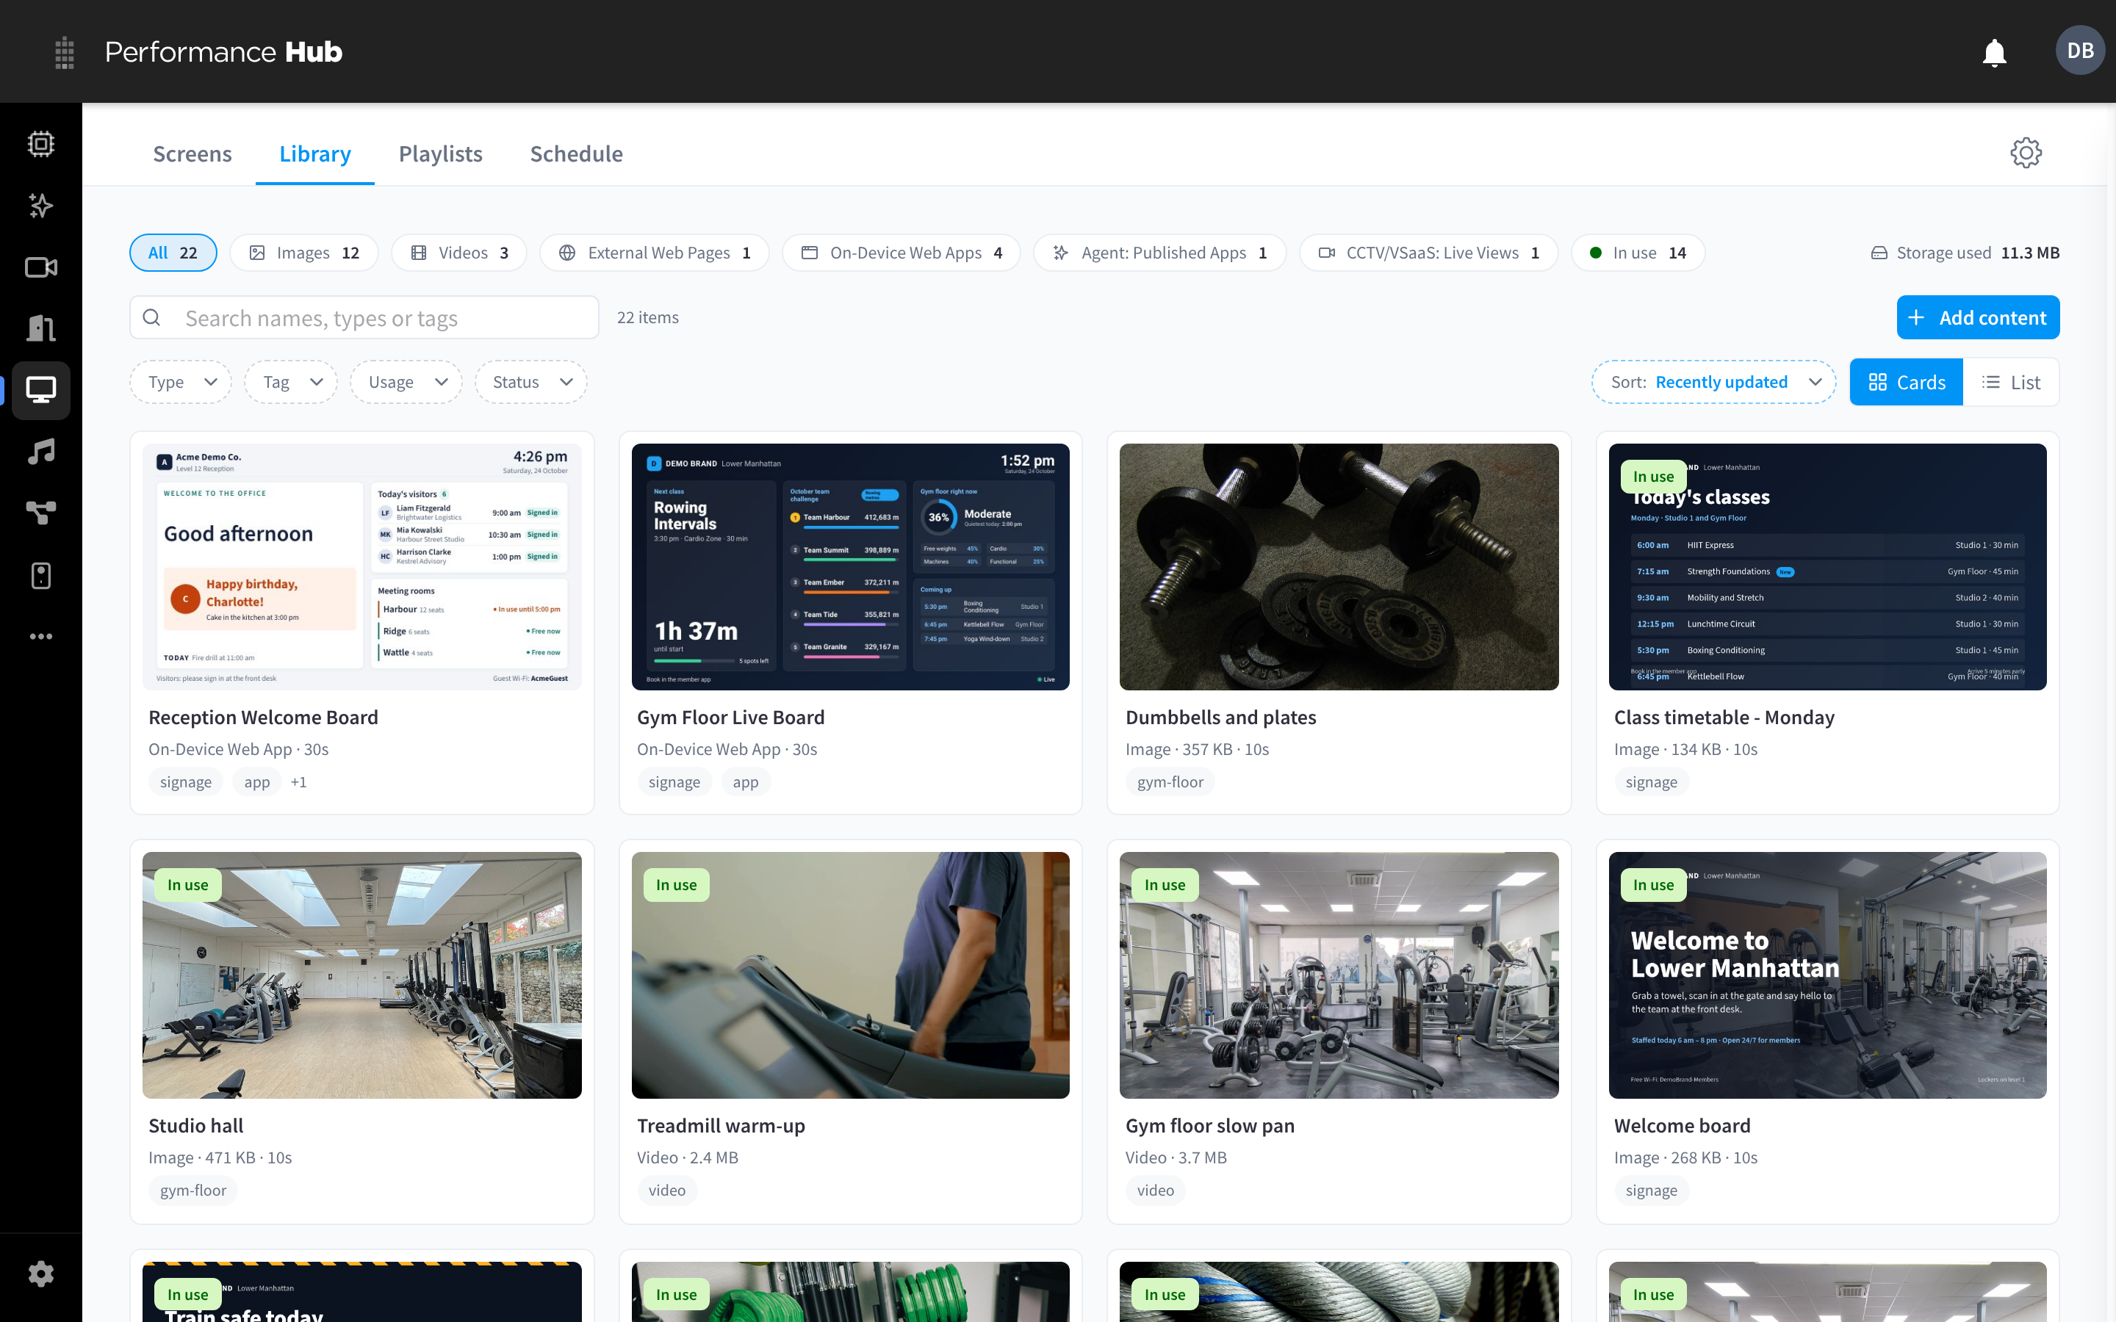Open the notifications bell

1993,52
